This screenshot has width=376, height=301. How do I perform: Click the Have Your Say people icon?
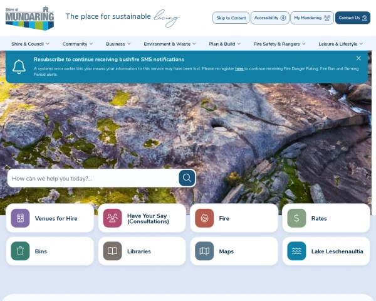click(x=112, y=218)
